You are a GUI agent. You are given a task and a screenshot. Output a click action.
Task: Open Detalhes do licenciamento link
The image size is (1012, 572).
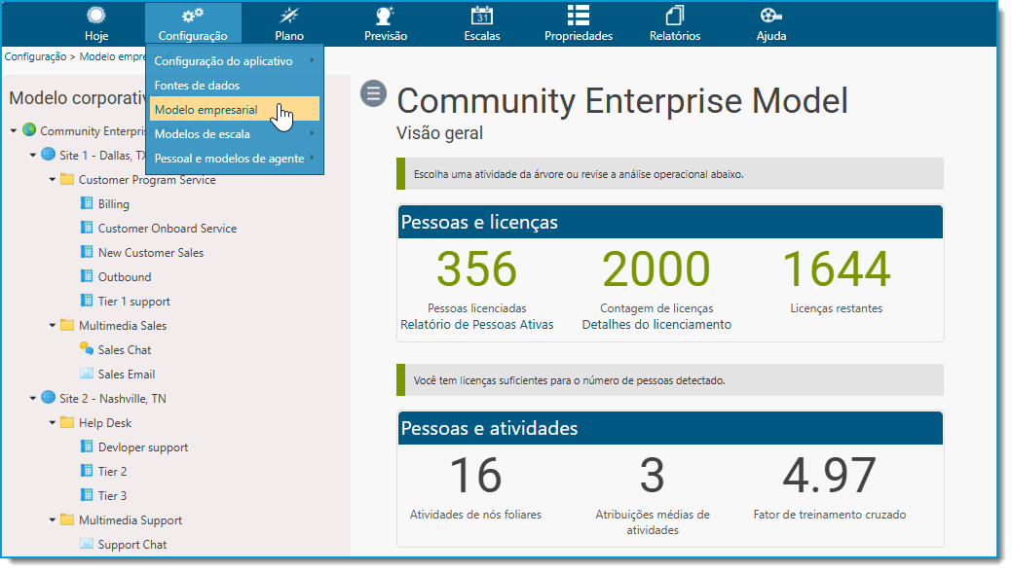click(656, 324)
